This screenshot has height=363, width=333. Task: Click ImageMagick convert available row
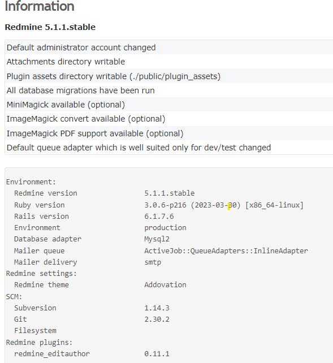[x=169, y=119]
